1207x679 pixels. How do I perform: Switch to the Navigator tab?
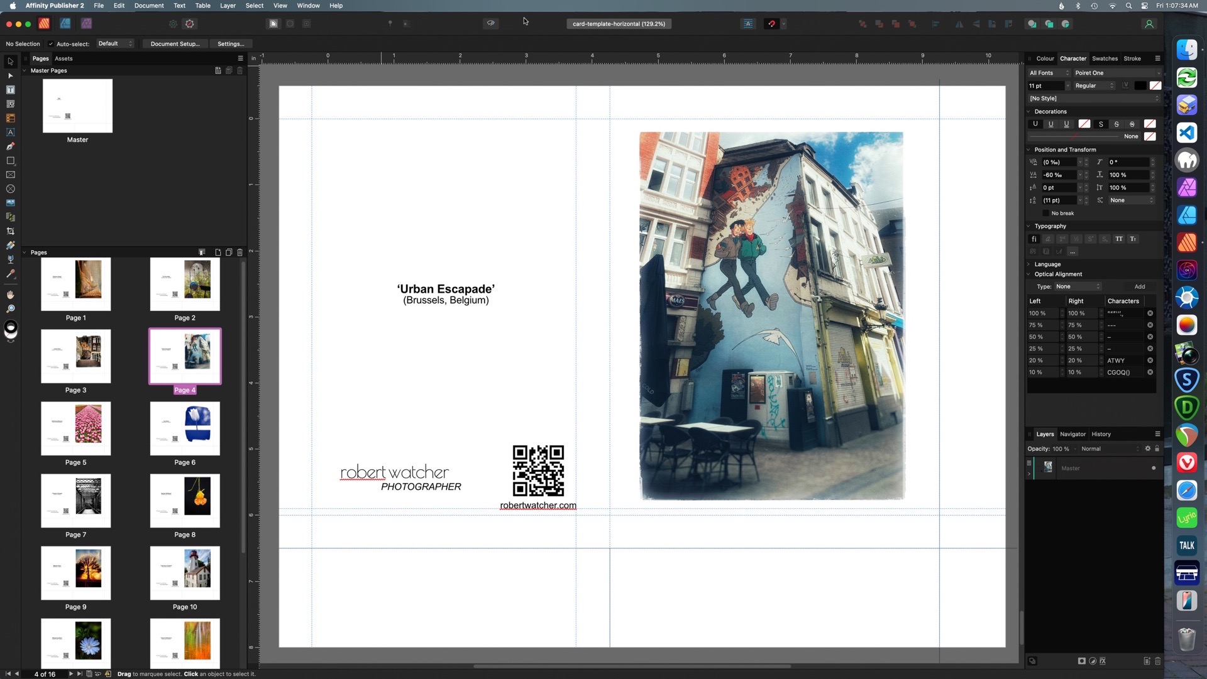click(x=1072, y=434)
